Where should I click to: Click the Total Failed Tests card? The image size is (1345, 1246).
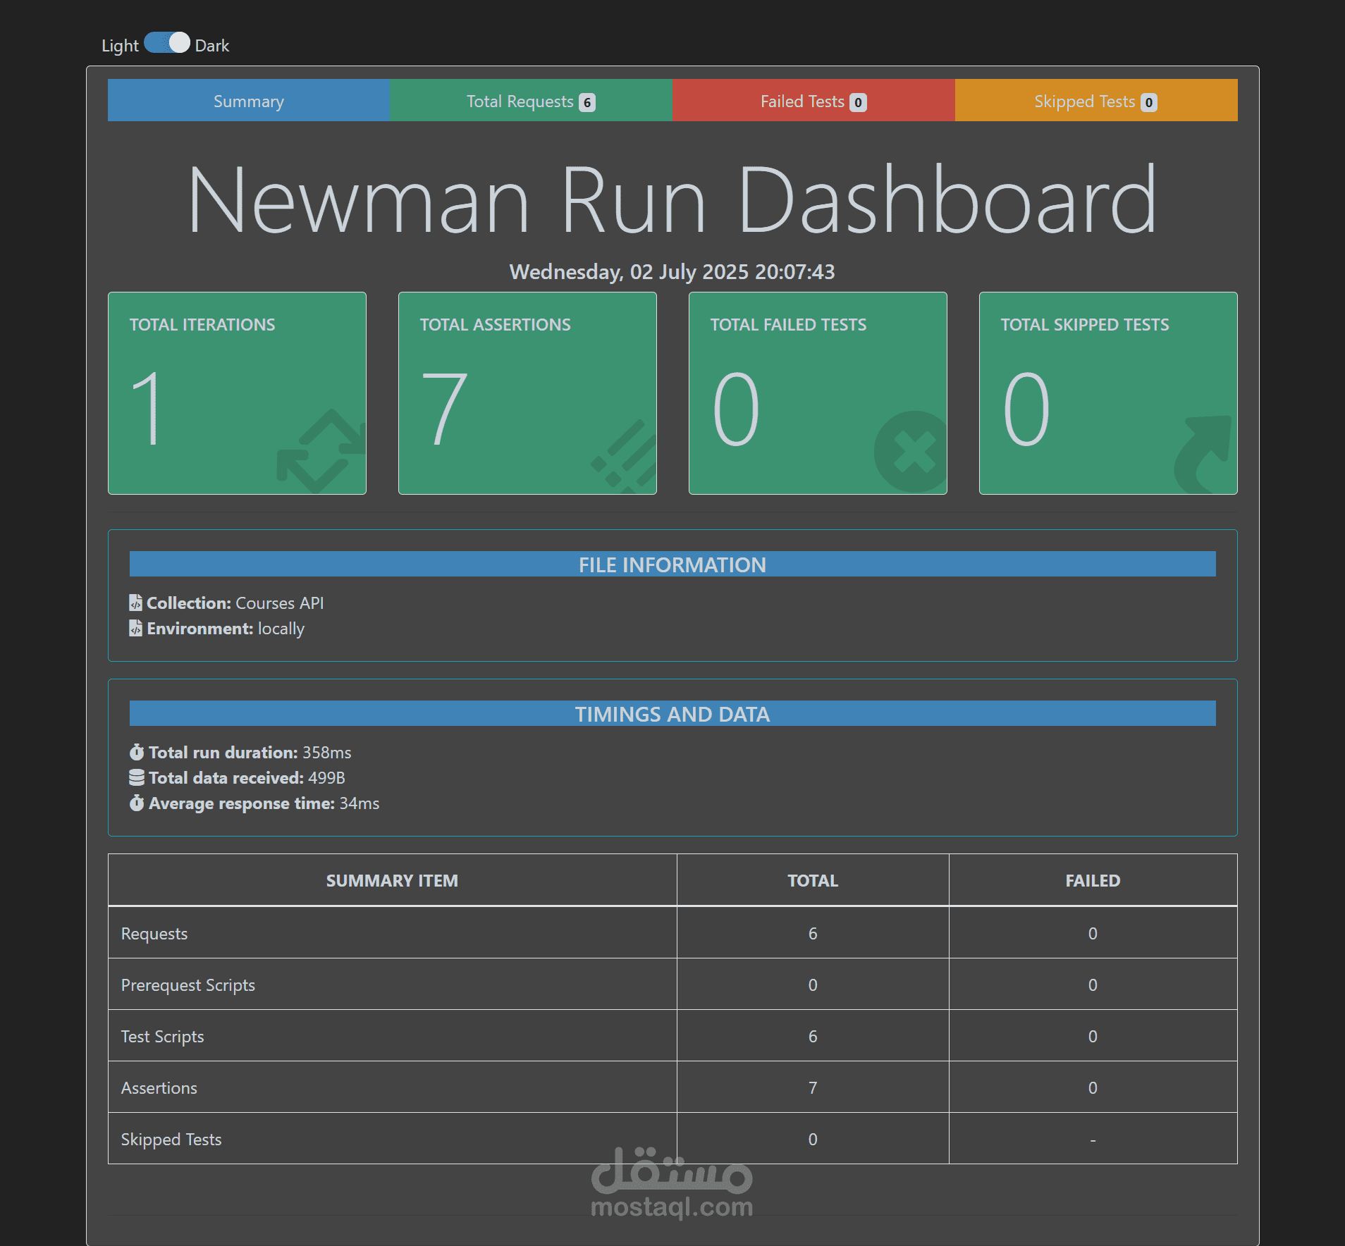[818, 393]
